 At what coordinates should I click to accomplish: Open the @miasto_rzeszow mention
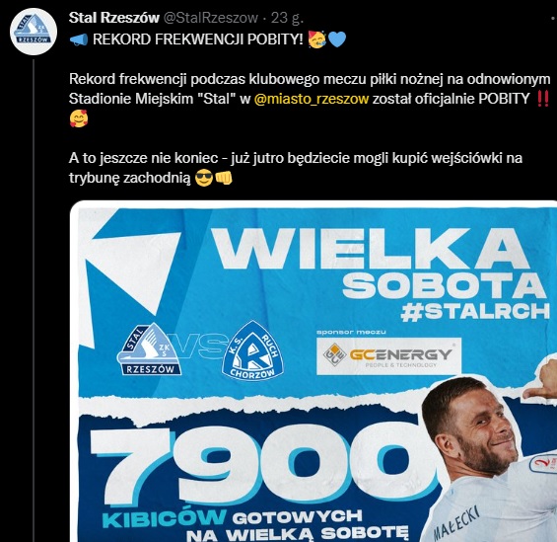(x=312, y=99)
